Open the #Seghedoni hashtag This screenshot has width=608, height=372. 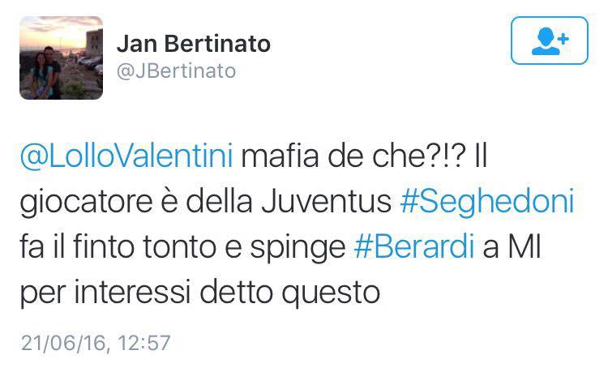tap(487, 201)
